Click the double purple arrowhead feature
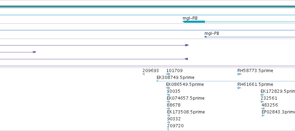 click(34, 52)
